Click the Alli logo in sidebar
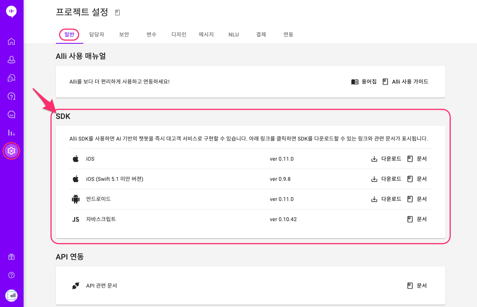Viewport: 477px width, 307px height. 11,12
